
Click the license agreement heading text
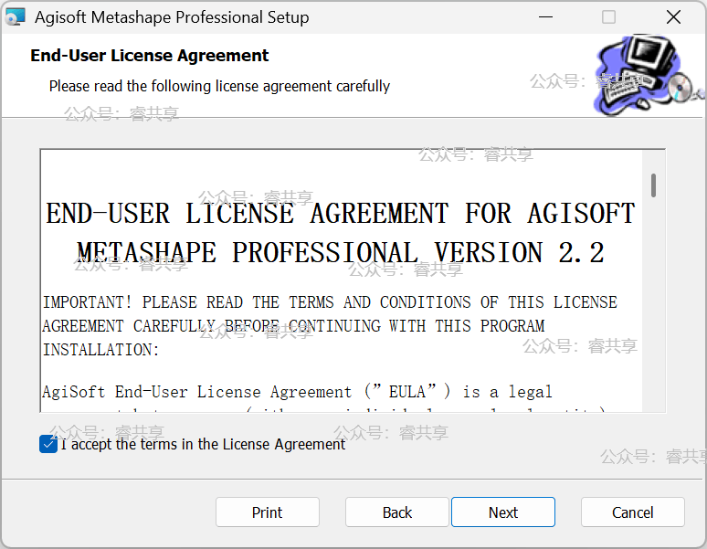coord(341,233)
